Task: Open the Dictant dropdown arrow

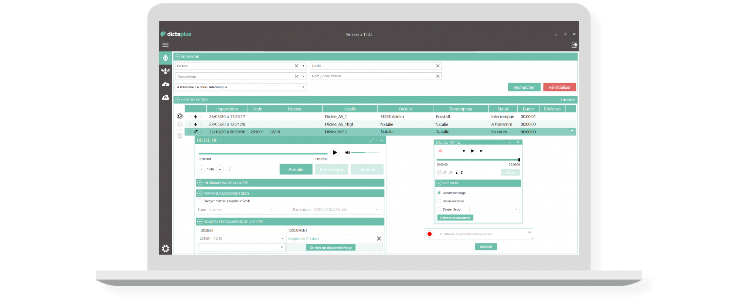Action: click(x=303, y=66)
